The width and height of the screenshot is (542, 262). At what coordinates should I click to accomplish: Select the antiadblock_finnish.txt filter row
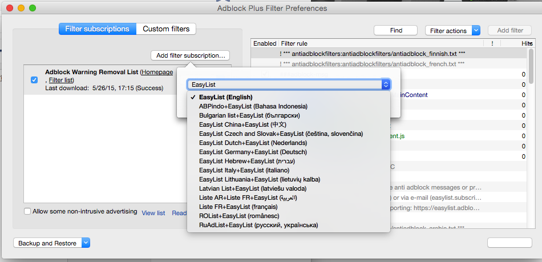(x=390, y=54)
